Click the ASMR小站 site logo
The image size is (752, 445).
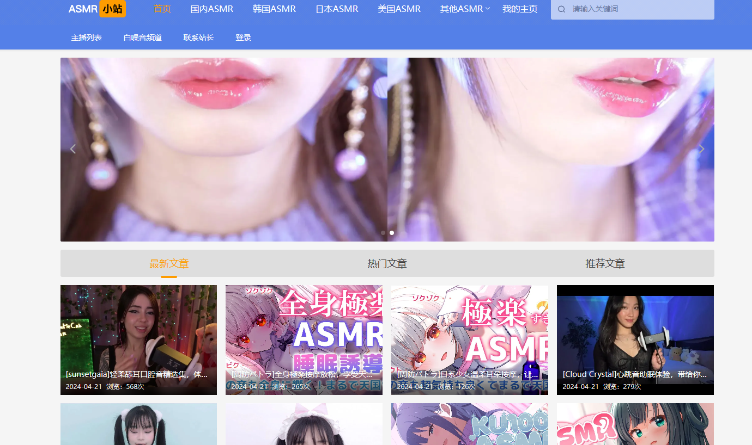(97, 9)
